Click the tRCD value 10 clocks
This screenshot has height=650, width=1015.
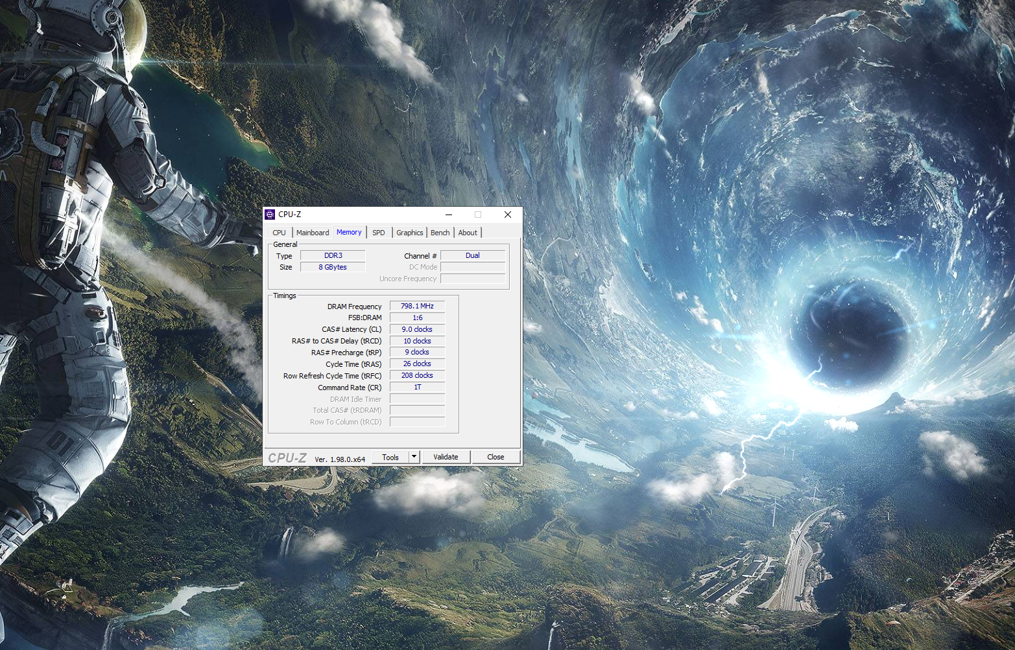click(417, 341)
